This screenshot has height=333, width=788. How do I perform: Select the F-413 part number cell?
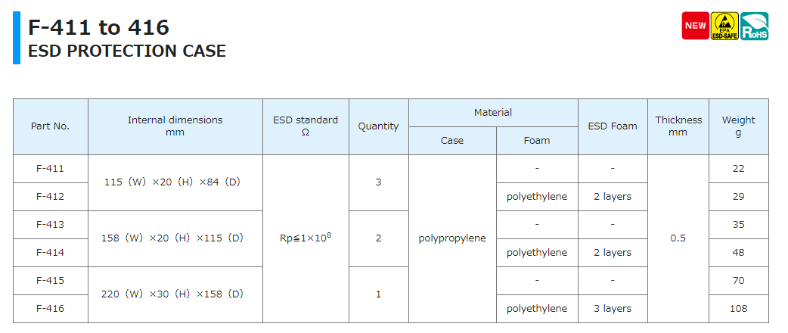[x=50, y=225]
